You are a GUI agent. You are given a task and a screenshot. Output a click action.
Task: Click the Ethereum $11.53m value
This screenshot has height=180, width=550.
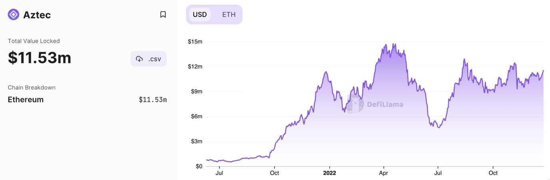coord(153,100)
